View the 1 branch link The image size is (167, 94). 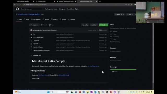(x=44, y=25)
